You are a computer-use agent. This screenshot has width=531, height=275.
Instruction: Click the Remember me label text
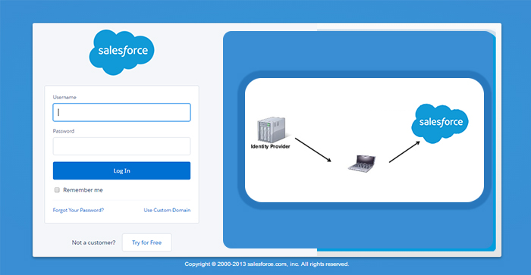point(83,190)
